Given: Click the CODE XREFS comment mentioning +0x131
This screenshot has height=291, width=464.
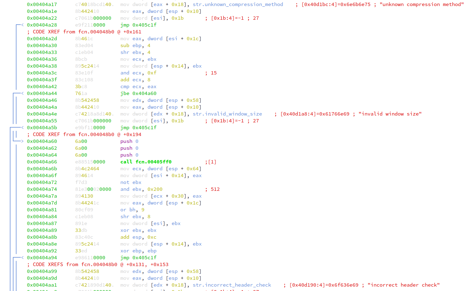Looking at the screenshot, I should pos(98,264).
